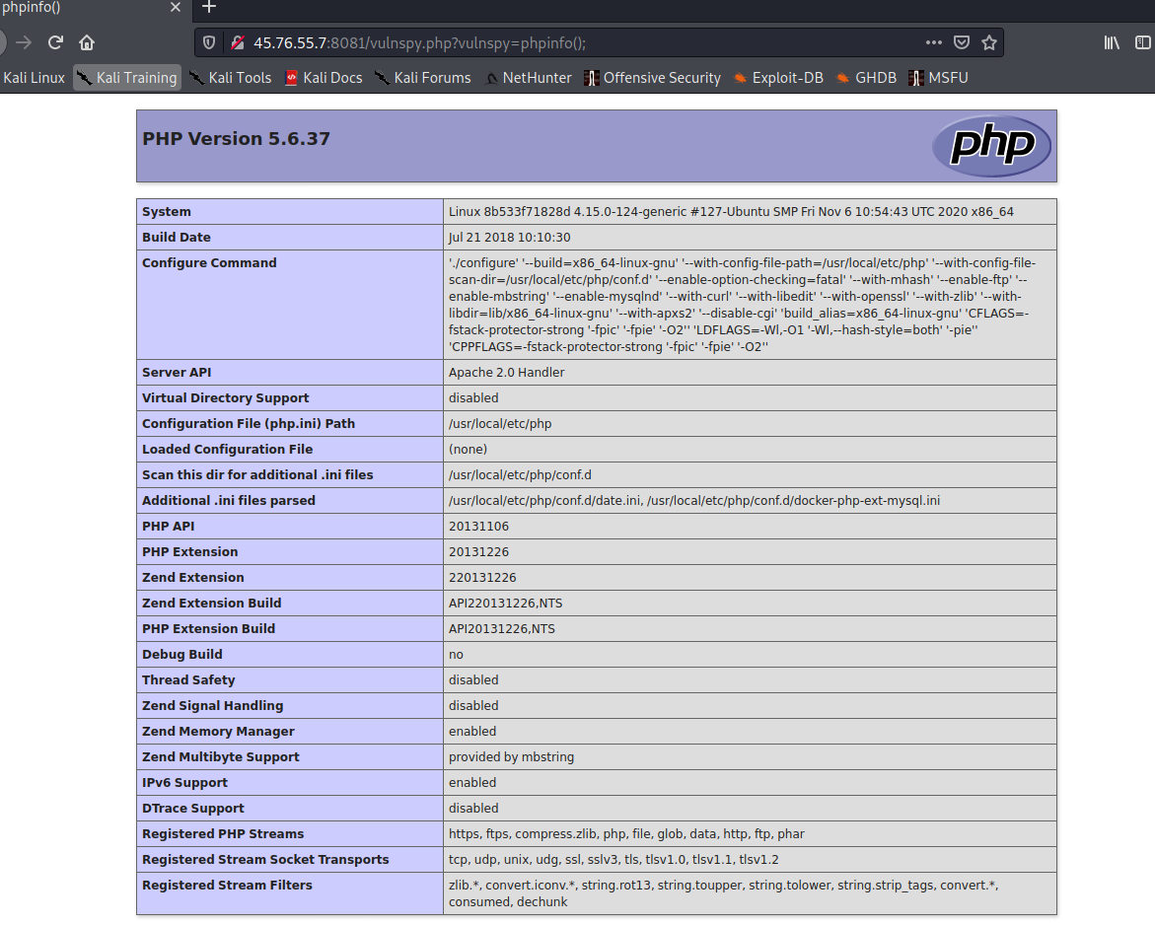1155x925 pixels.
Task: Click the Build Date value Jul 21 2018
Action: coord(510,237)
